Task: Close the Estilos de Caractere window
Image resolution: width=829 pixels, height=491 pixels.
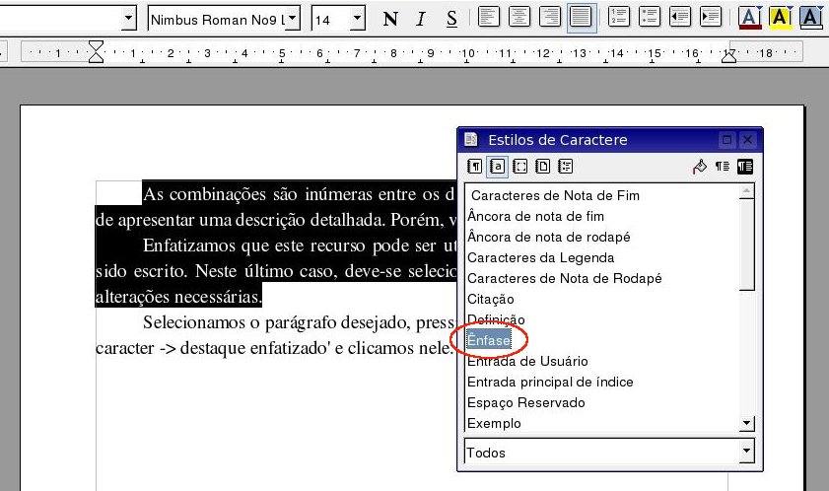Action: coord(747,140)
